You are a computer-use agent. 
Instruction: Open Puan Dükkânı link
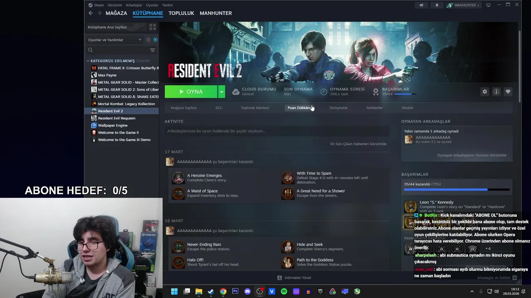pyautogui.click(x=300, y=108)
